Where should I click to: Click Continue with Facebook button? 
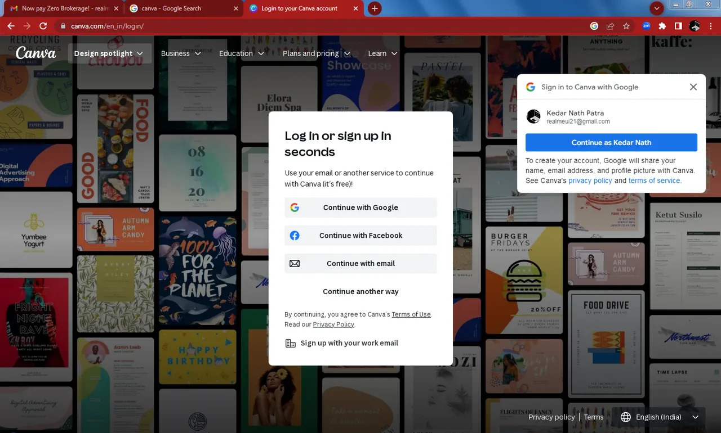360,236
